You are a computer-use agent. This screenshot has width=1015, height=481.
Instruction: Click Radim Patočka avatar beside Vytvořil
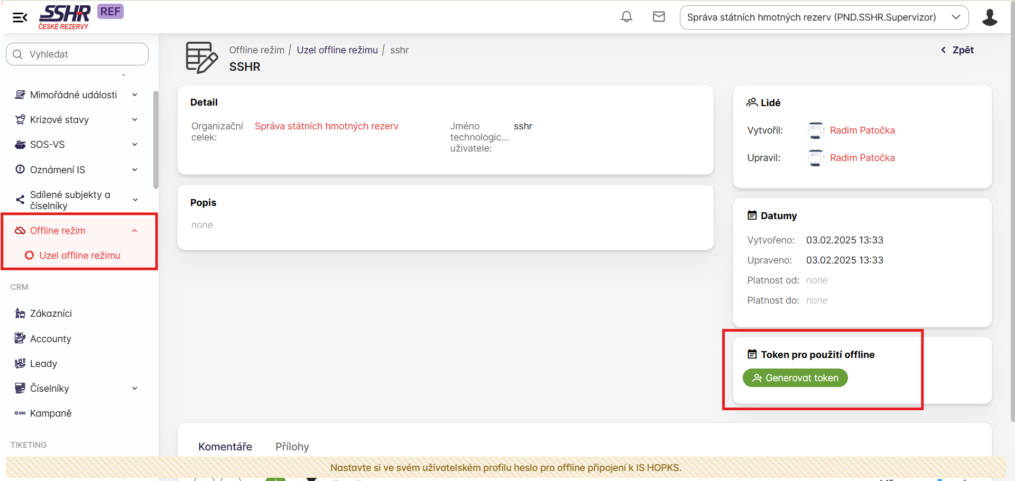click(816, 130)
